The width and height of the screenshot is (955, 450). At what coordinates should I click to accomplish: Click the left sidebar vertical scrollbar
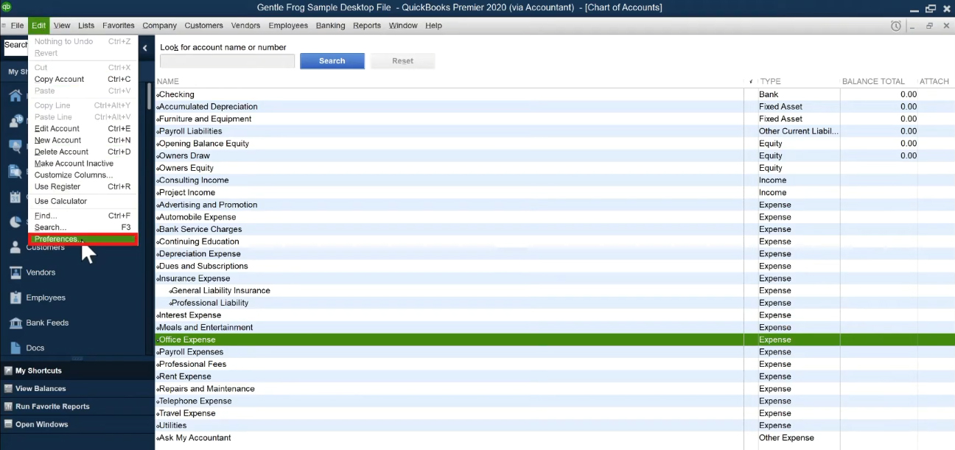point(150,96)
